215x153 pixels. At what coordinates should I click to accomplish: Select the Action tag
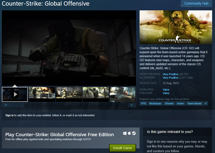pos(180,103)
